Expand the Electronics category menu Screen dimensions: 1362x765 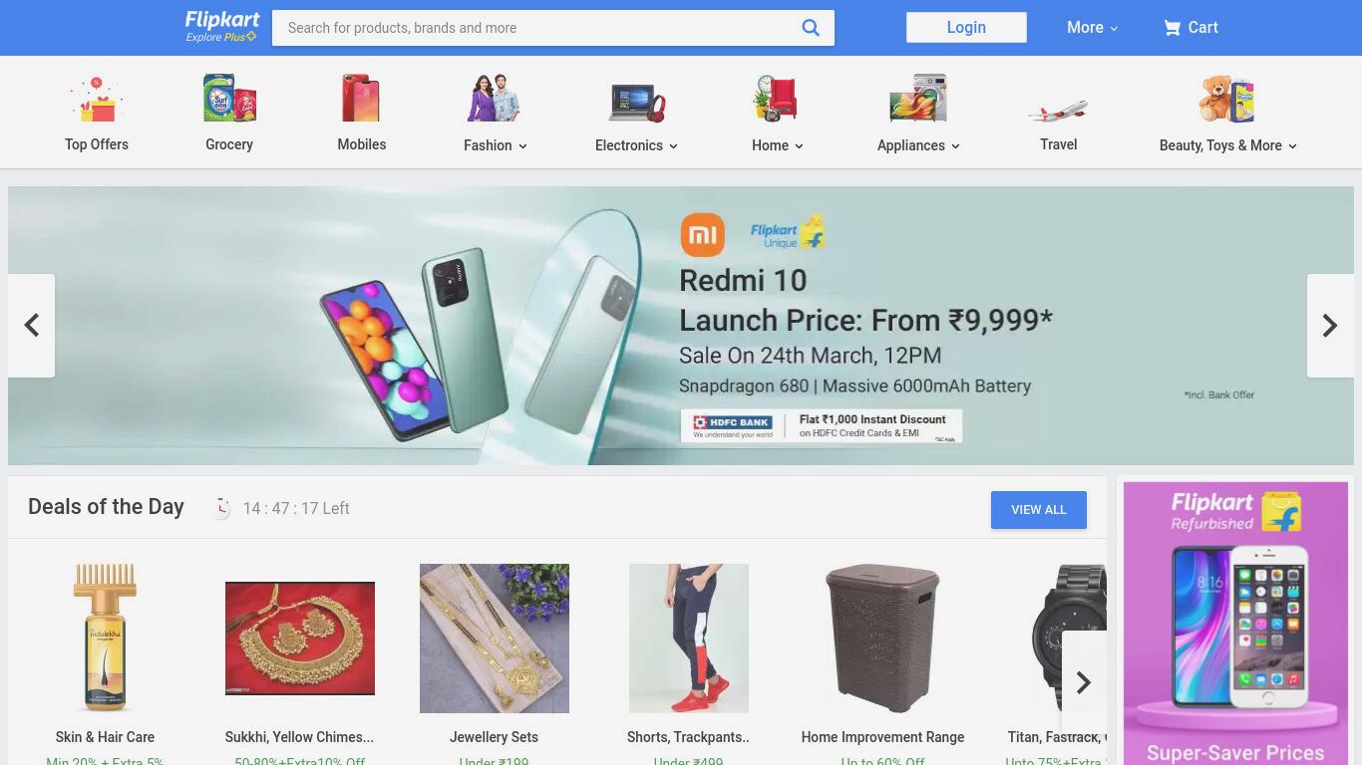coord(636,145)
